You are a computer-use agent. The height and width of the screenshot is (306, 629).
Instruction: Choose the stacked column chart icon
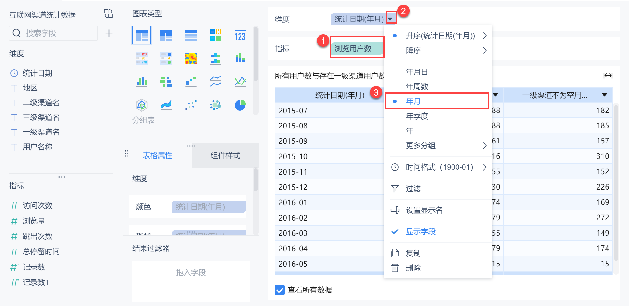coord(240,58)
